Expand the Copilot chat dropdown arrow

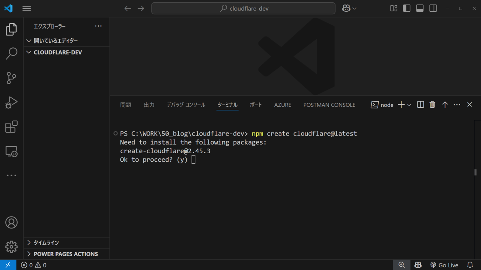point(355,8)
